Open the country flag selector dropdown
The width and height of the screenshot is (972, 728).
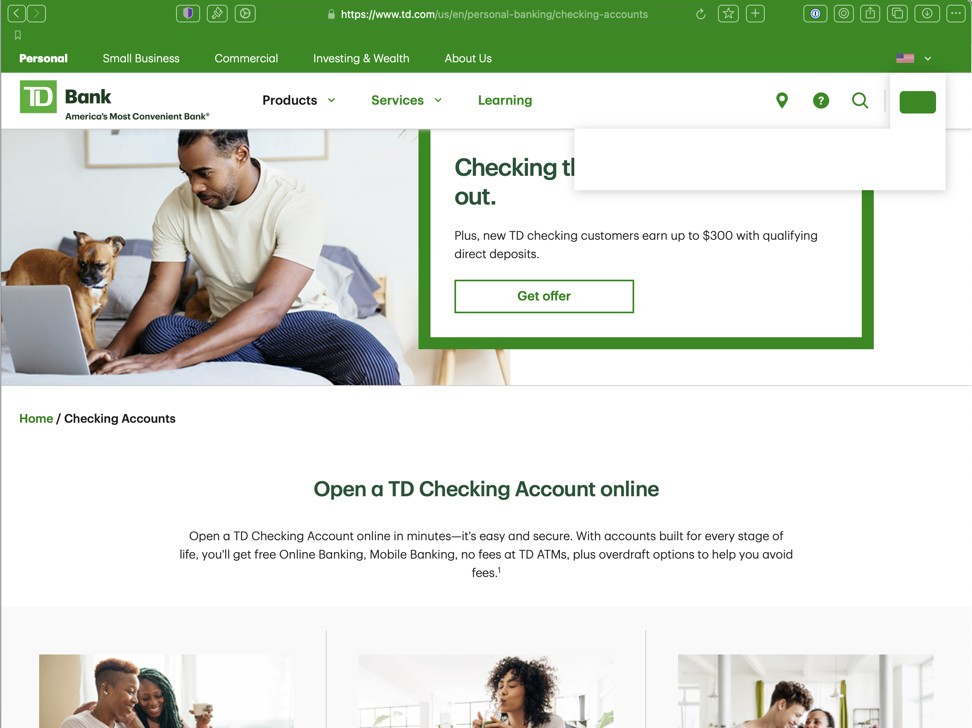(x=914, y=58)
